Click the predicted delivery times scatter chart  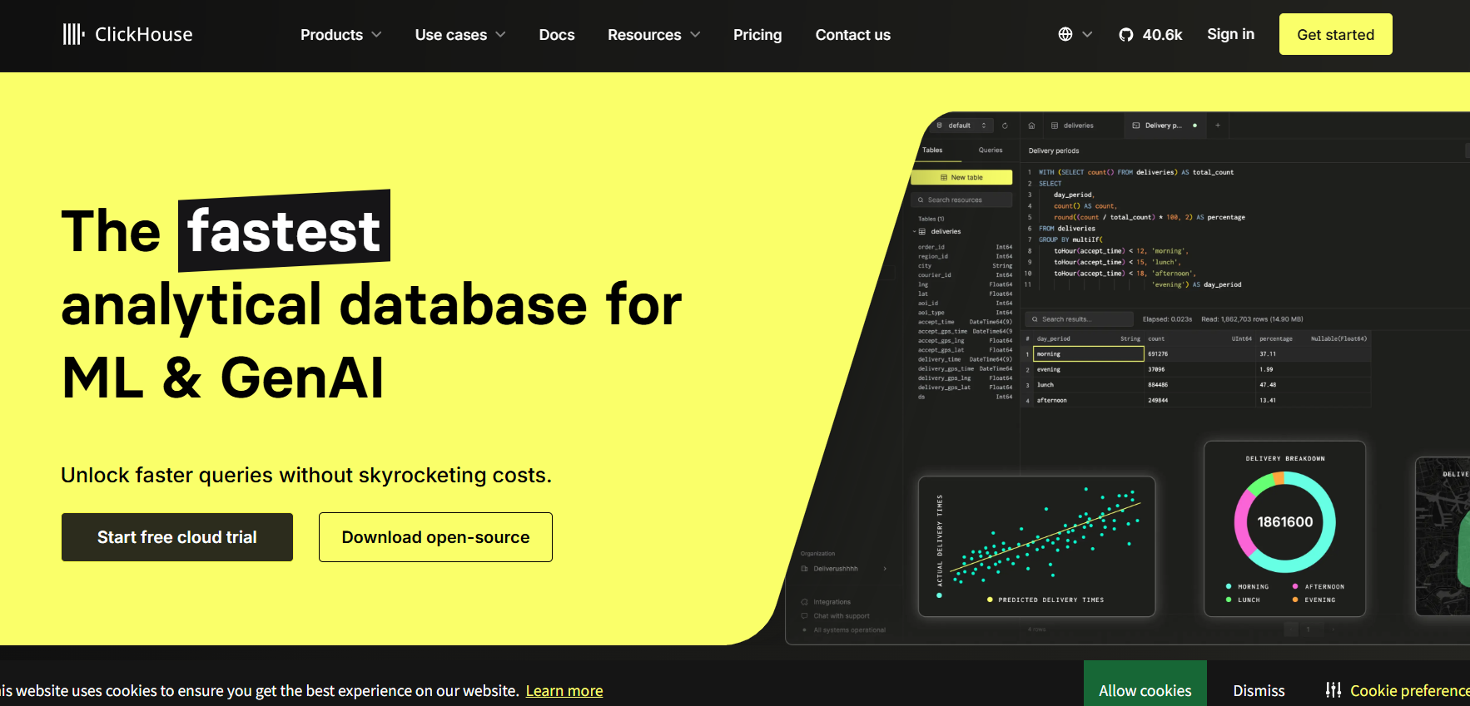point(1036,546)
